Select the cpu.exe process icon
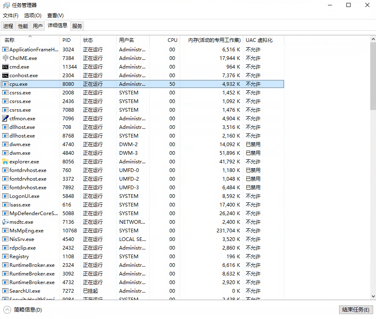The image size is (376, 319). 5,84
